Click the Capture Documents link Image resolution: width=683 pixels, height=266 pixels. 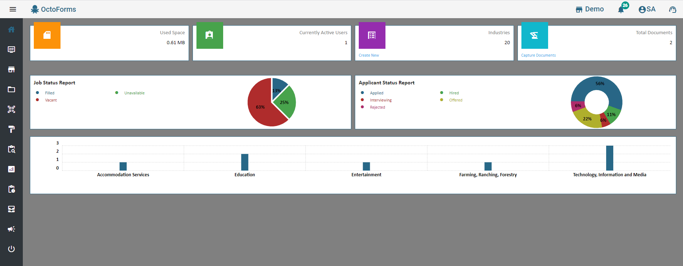tap(538, 55)
